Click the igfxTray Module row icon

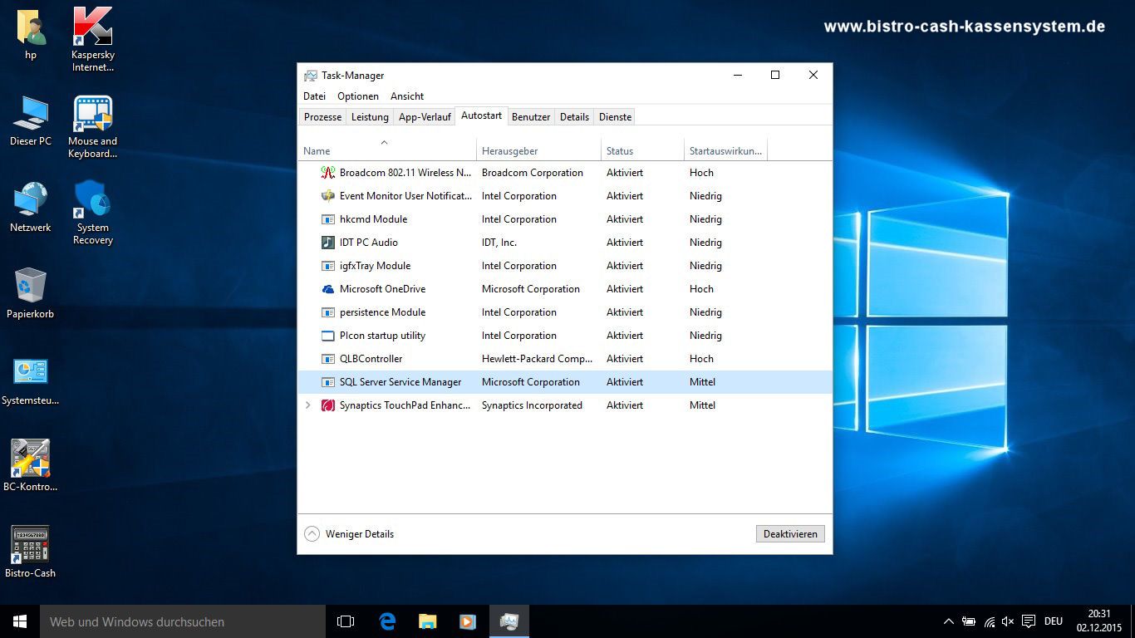[x=327, y=266]
